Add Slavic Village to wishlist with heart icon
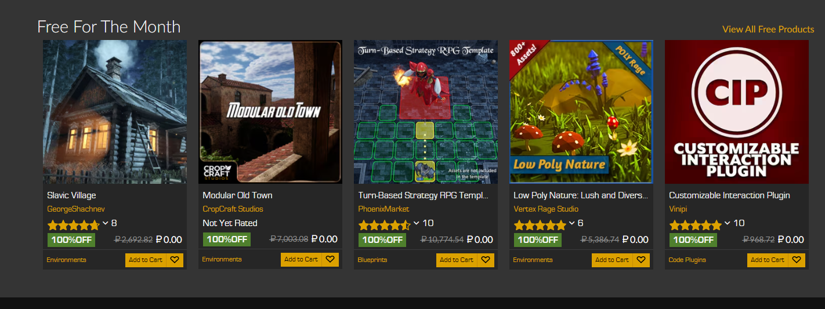 tap(175, 260)
